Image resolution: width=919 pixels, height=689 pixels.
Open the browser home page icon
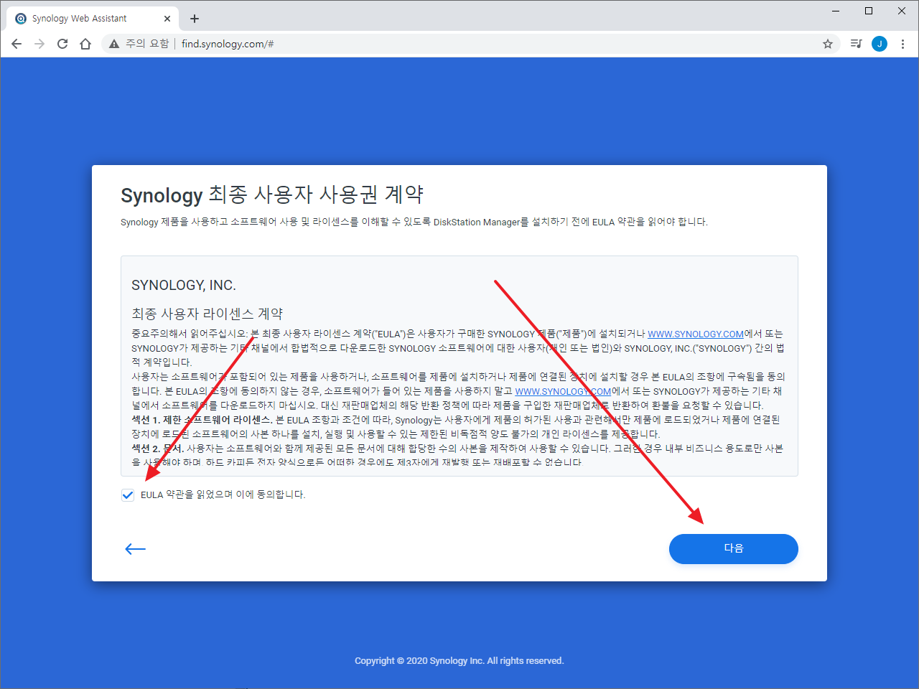(85, 44)
